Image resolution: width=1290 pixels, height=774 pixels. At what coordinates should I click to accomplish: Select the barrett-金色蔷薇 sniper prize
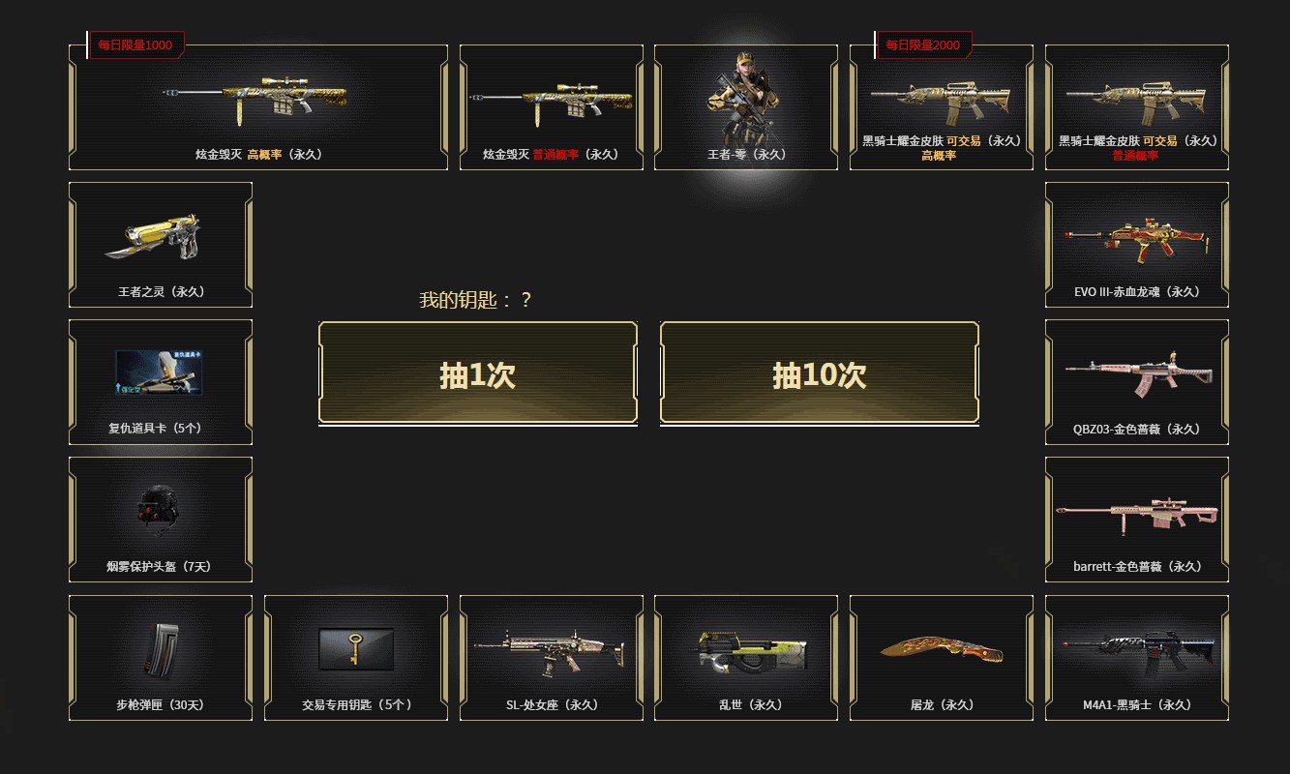pyautogui.click(x=1137, y=520)
